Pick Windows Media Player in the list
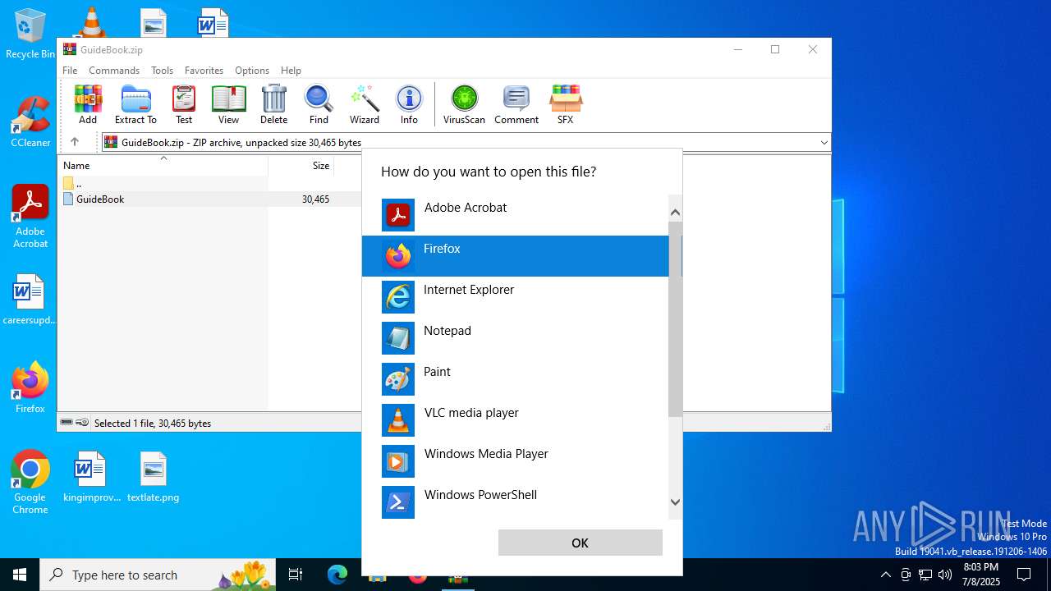1051x591 pixels. (515, 461)
